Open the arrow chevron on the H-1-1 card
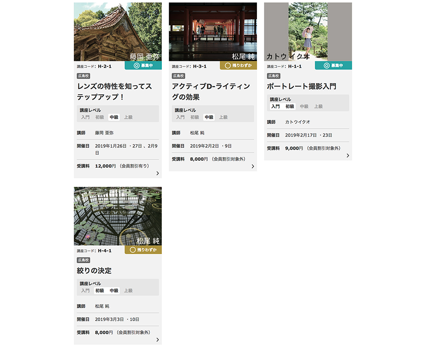The image size is (429, 351). pyautogui.click(x=347, y=156)
